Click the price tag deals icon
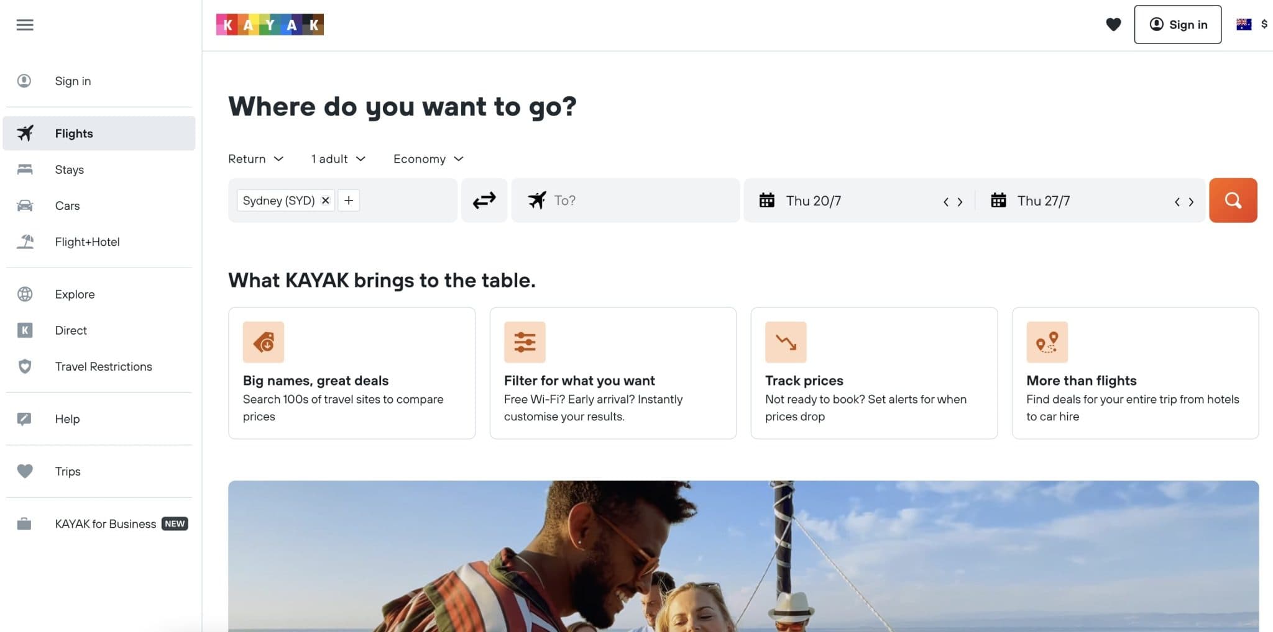This screenshot has width=1273, height=632. click(264, 342)
